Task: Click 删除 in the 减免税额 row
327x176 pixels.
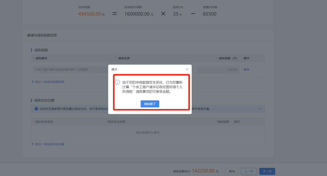Action: pos(246,69)
